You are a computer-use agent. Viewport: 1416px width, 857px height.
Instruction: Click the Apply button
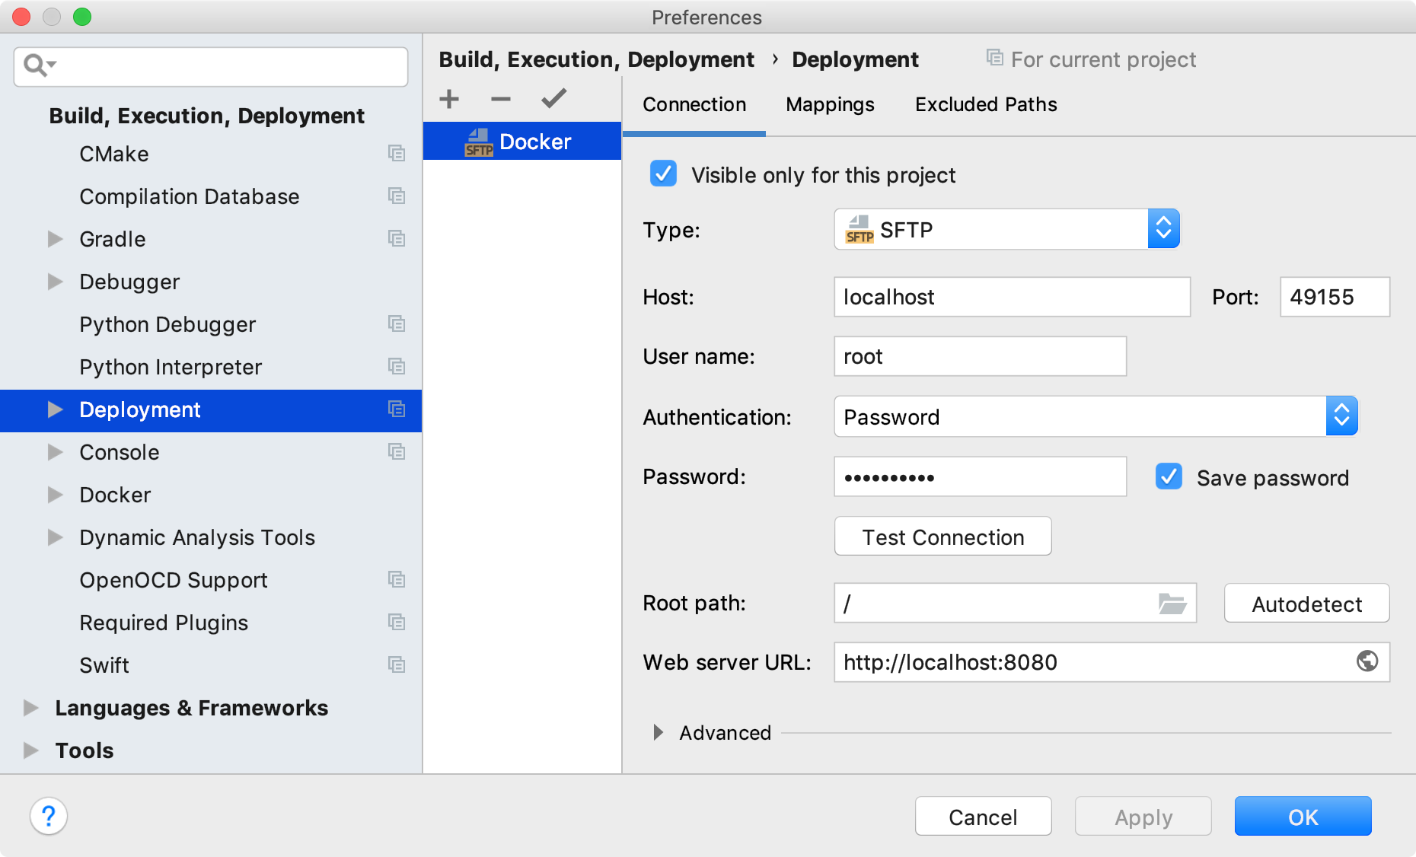(1143, 817)
